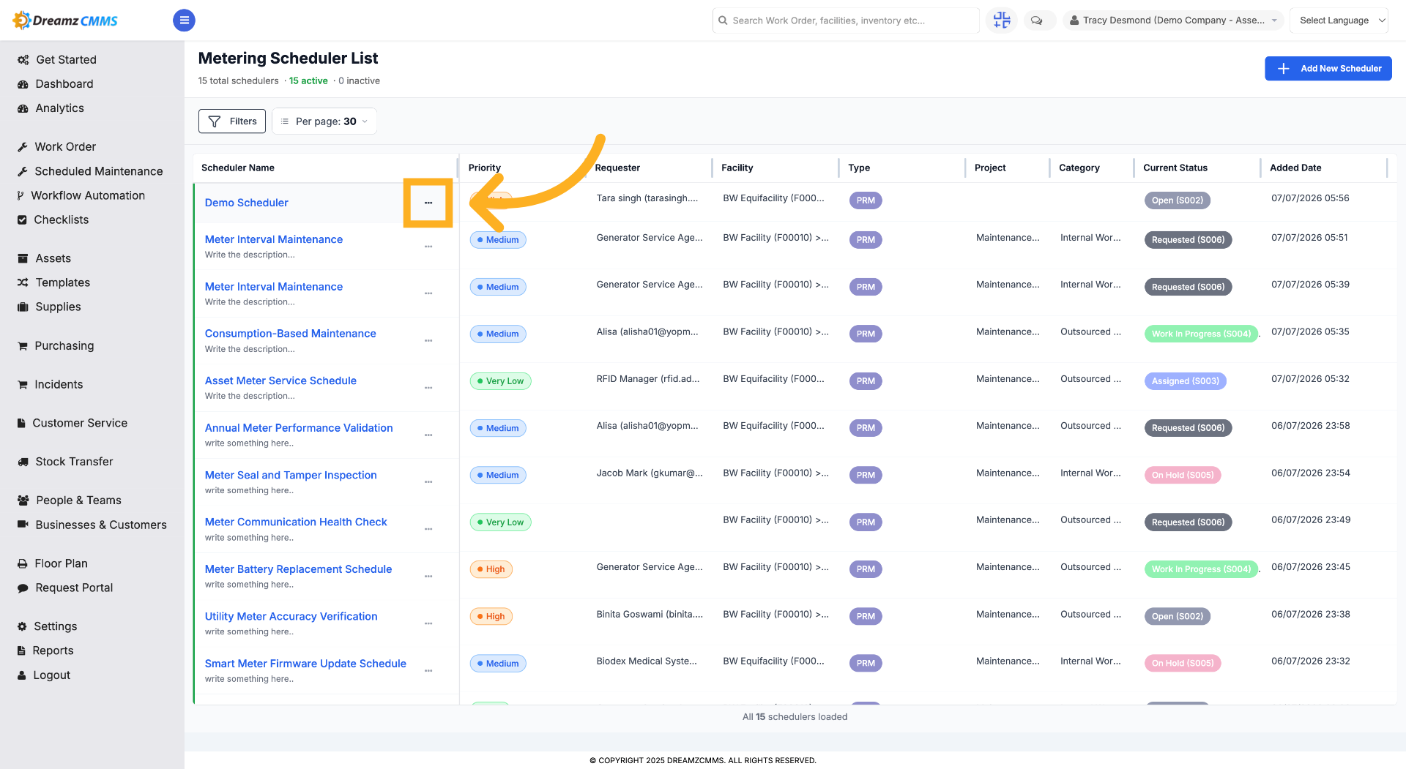Screen dimensions: 1406x769
Task: Open the three-dot menu for Demo Scheduler
Action: pos(428,203)
